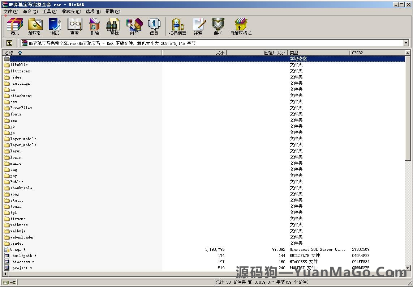Launch the 向导 (Wizard) tool
The width and height of the screenshot is (413, 287).
134,27
